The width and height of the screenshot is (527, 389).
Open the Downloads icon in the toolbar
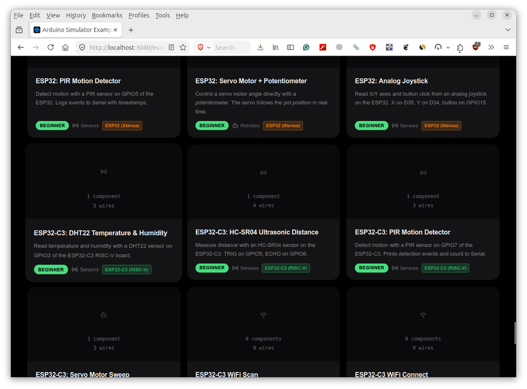pos(260,47)
